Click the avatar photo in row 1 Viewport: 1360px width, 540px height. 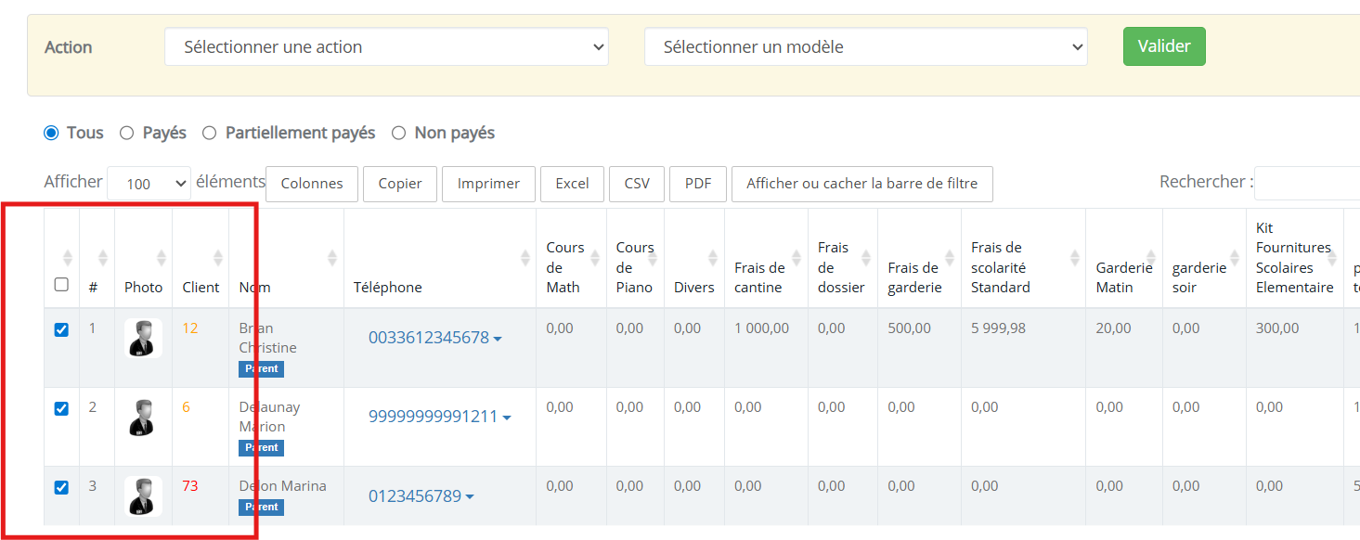[x=143, y=338]
